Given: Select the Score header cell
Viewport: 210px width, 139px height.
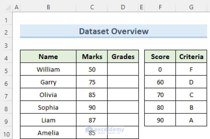Looking at the screenshot, I should (x=160, y=56).
